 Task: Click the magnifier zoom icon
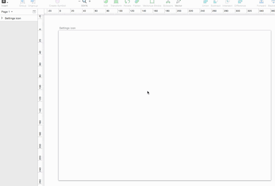point(84,1)
